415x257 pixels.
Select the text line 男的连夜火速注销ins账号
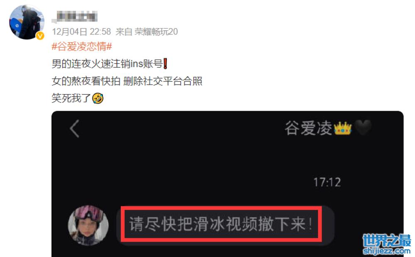(x=107, y=64)
